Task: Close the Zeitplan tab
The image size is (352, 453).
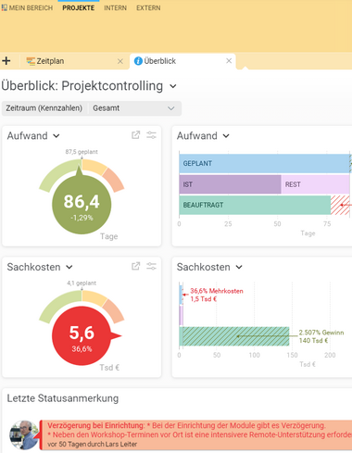Action: pyautogui.click(x=120, y=61)
